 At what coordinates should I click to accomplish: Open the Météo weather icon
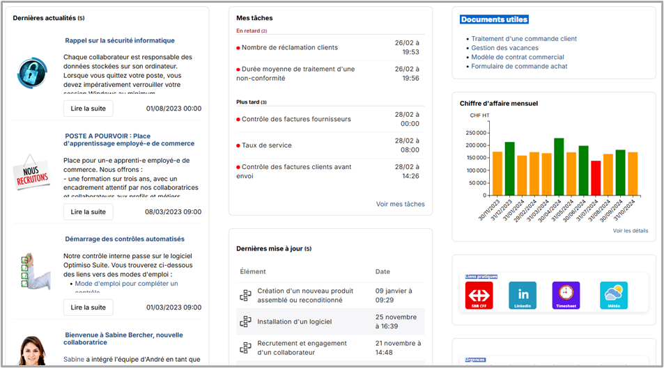tap(613, 294)
